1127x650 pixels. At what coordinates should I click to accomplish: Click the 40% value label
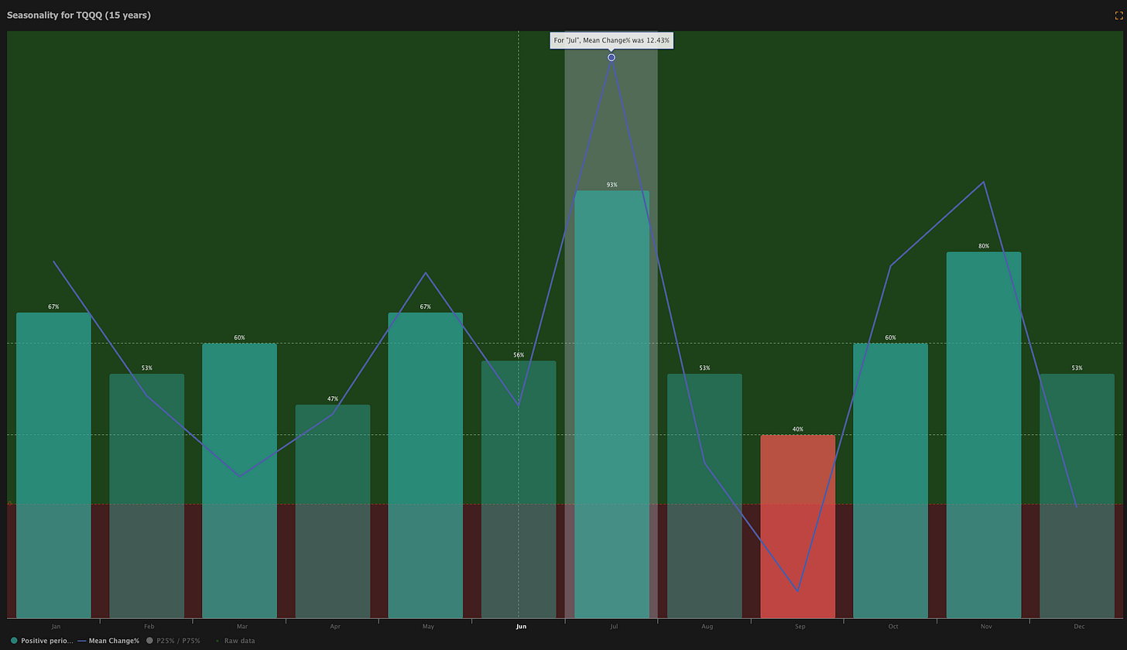798,429
